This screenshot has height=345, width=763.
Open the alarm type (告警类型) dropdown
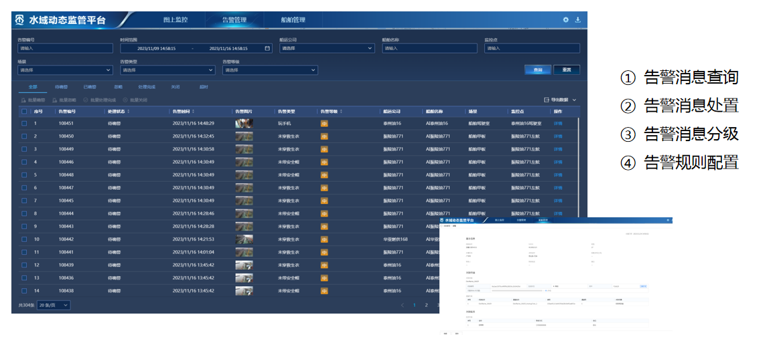pos(167,70)
